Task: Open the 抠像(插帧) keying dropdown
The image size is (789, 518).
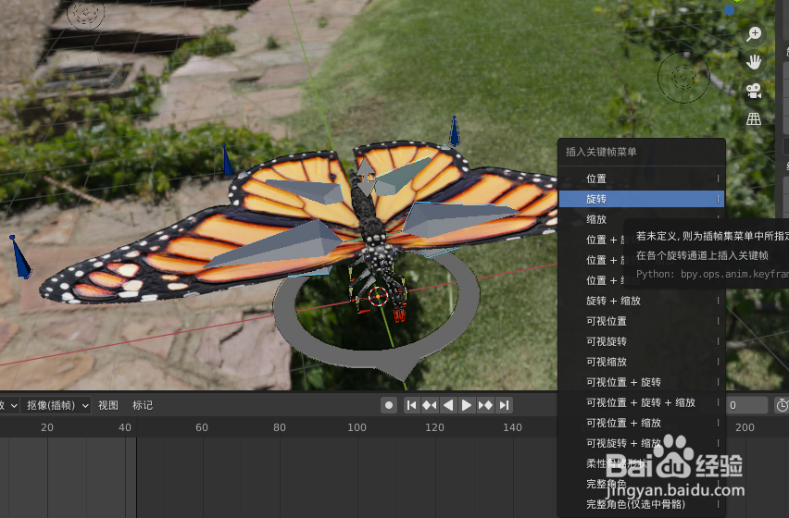Action: [x=56, y=405]
